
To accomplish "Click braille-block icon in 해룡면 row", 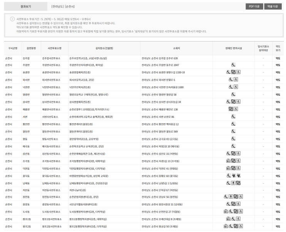I will 231,109.
